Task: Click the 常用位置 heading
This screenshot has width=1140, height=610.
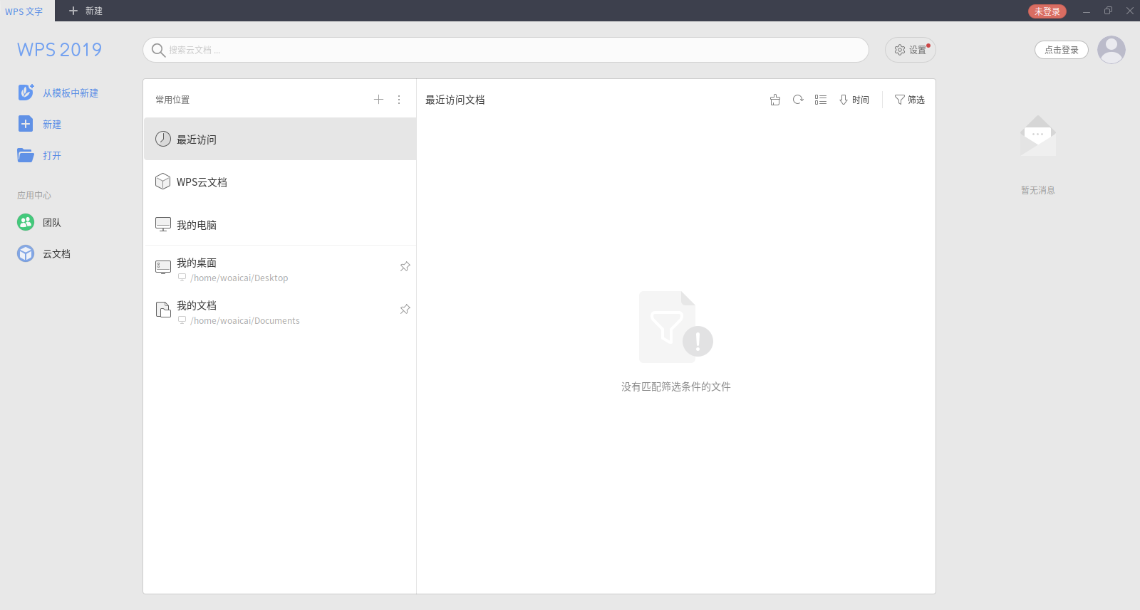Action: (172, 100)
